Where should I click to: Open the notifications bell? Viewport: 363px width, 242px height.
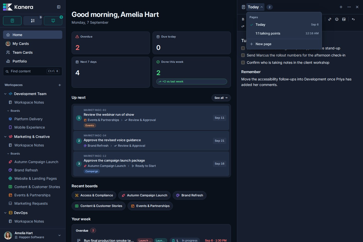[53, 21]
